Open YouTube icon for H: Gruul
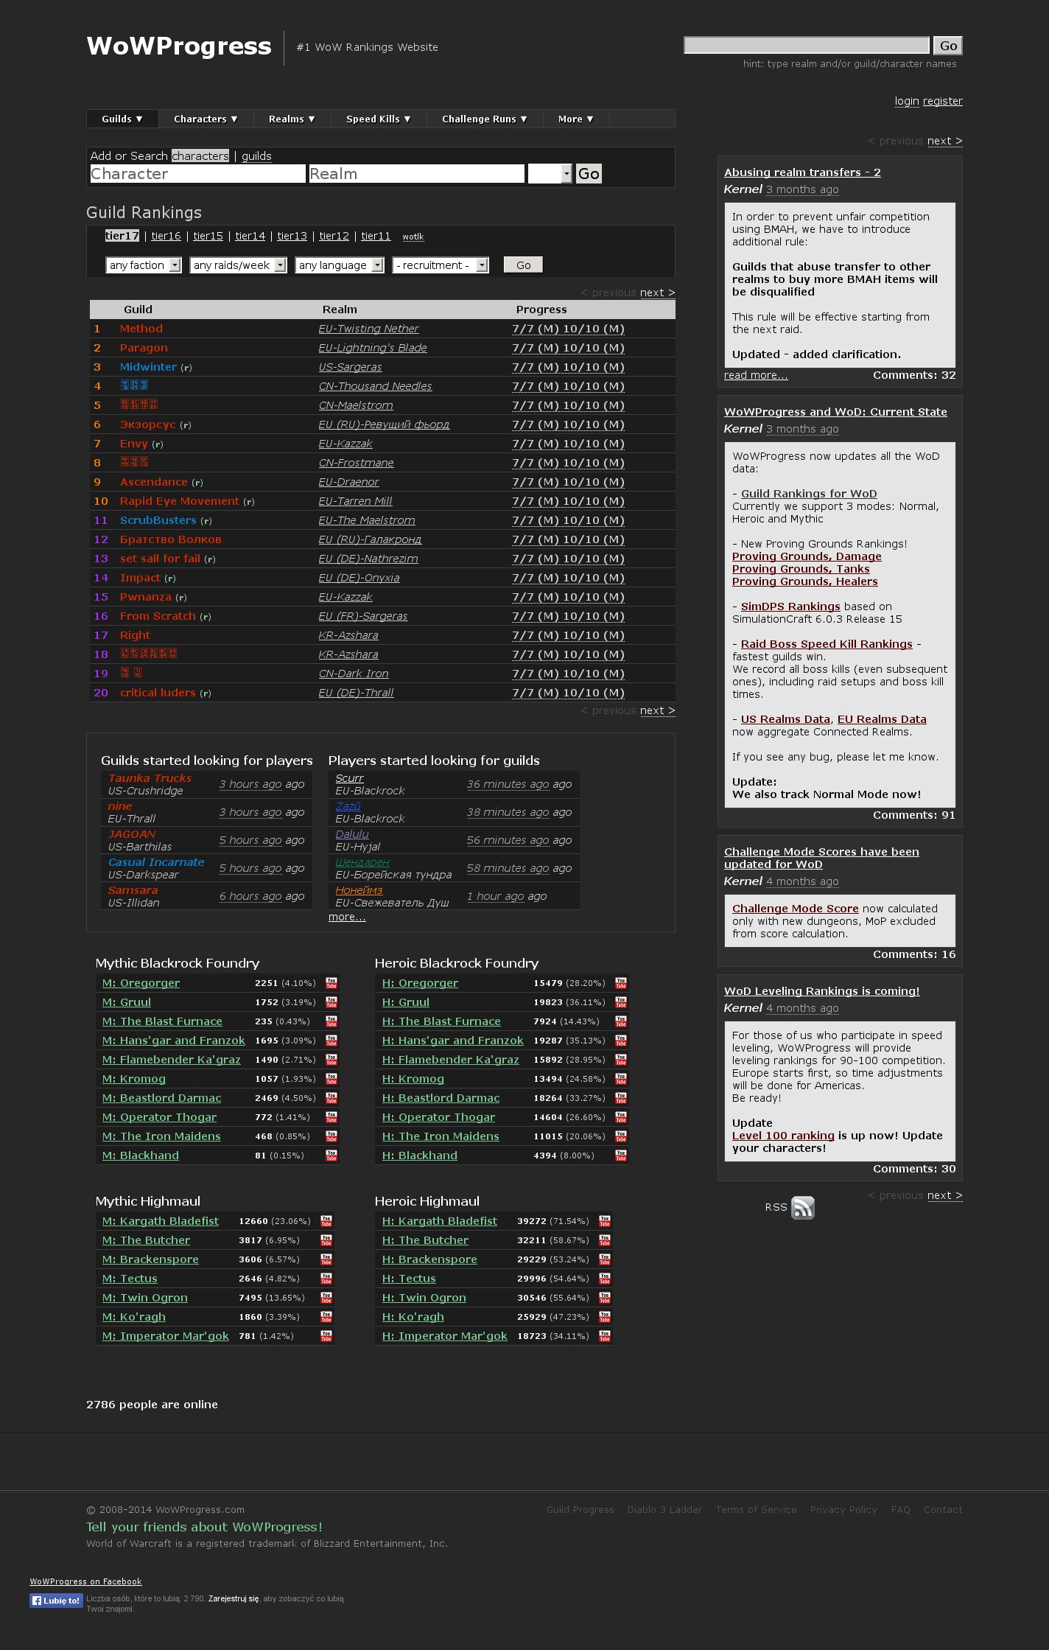Screen dimensions: 1049x1650 [x=621, y=1002]
